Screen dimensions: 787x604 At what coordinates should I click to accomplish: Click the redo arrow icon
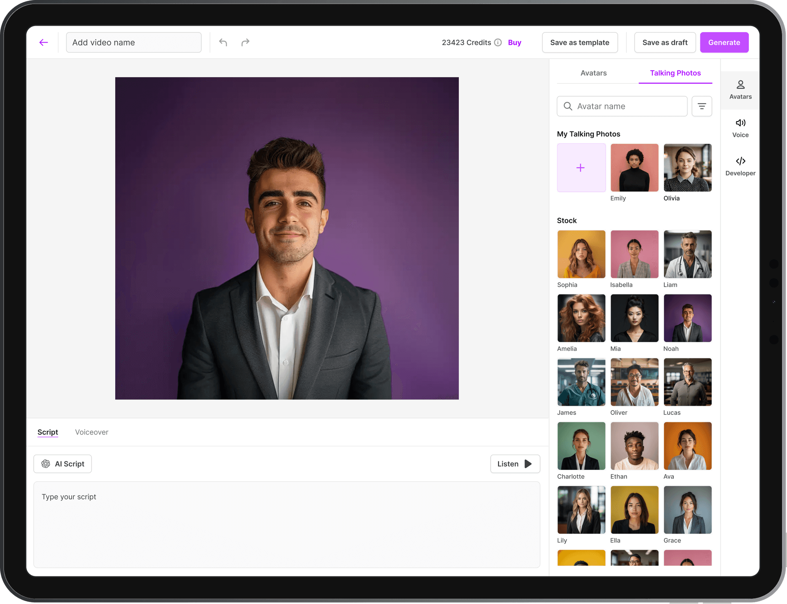[245, 42]
